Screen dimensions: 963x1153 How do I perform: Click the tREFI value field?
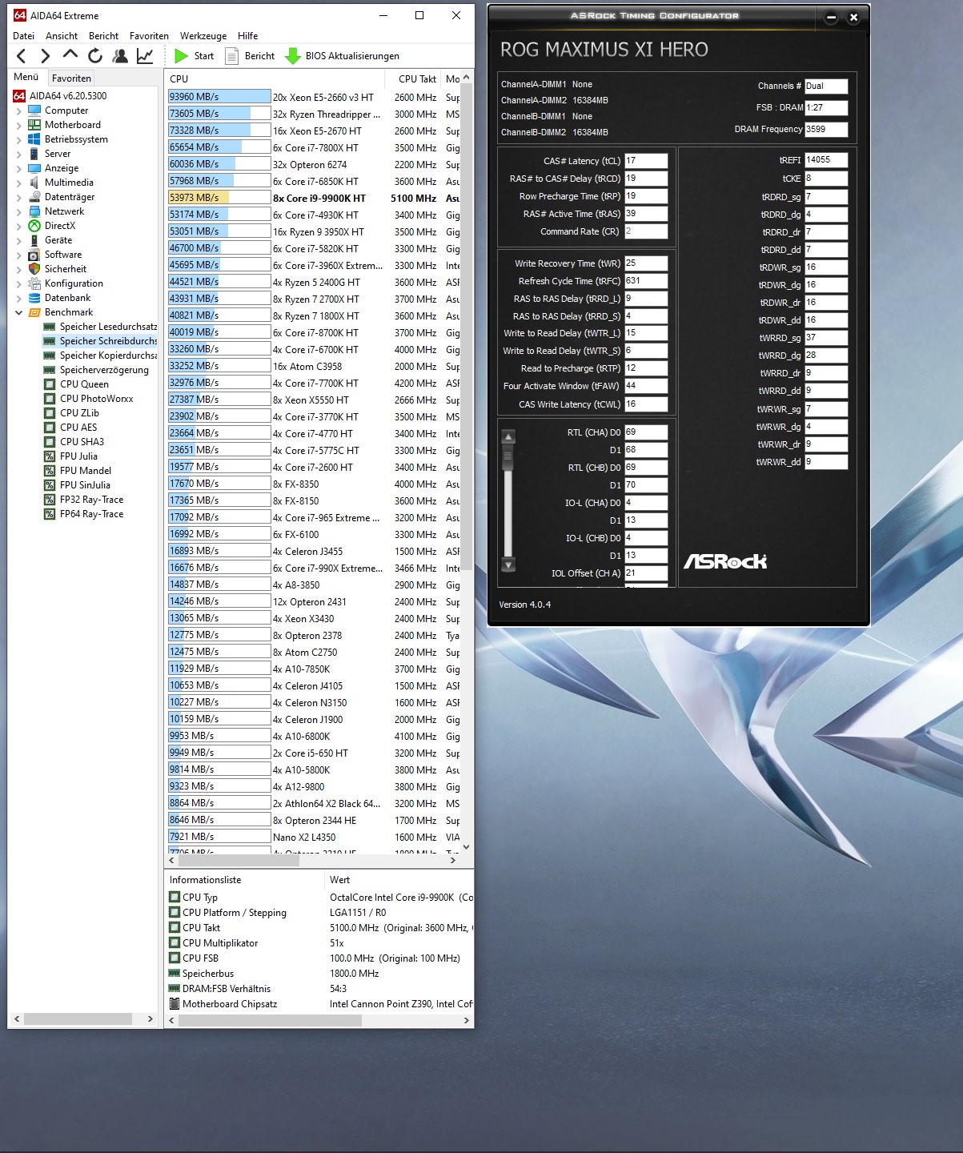[826, 160]
